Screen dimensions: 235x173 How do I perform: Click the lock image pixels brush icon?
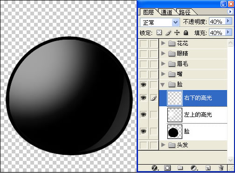click(x=168, y=33)
